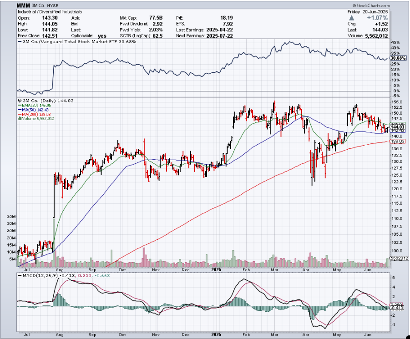Click the blue line marker for MA(50)
The image size is (410, 339).
[x=20, y=110]
